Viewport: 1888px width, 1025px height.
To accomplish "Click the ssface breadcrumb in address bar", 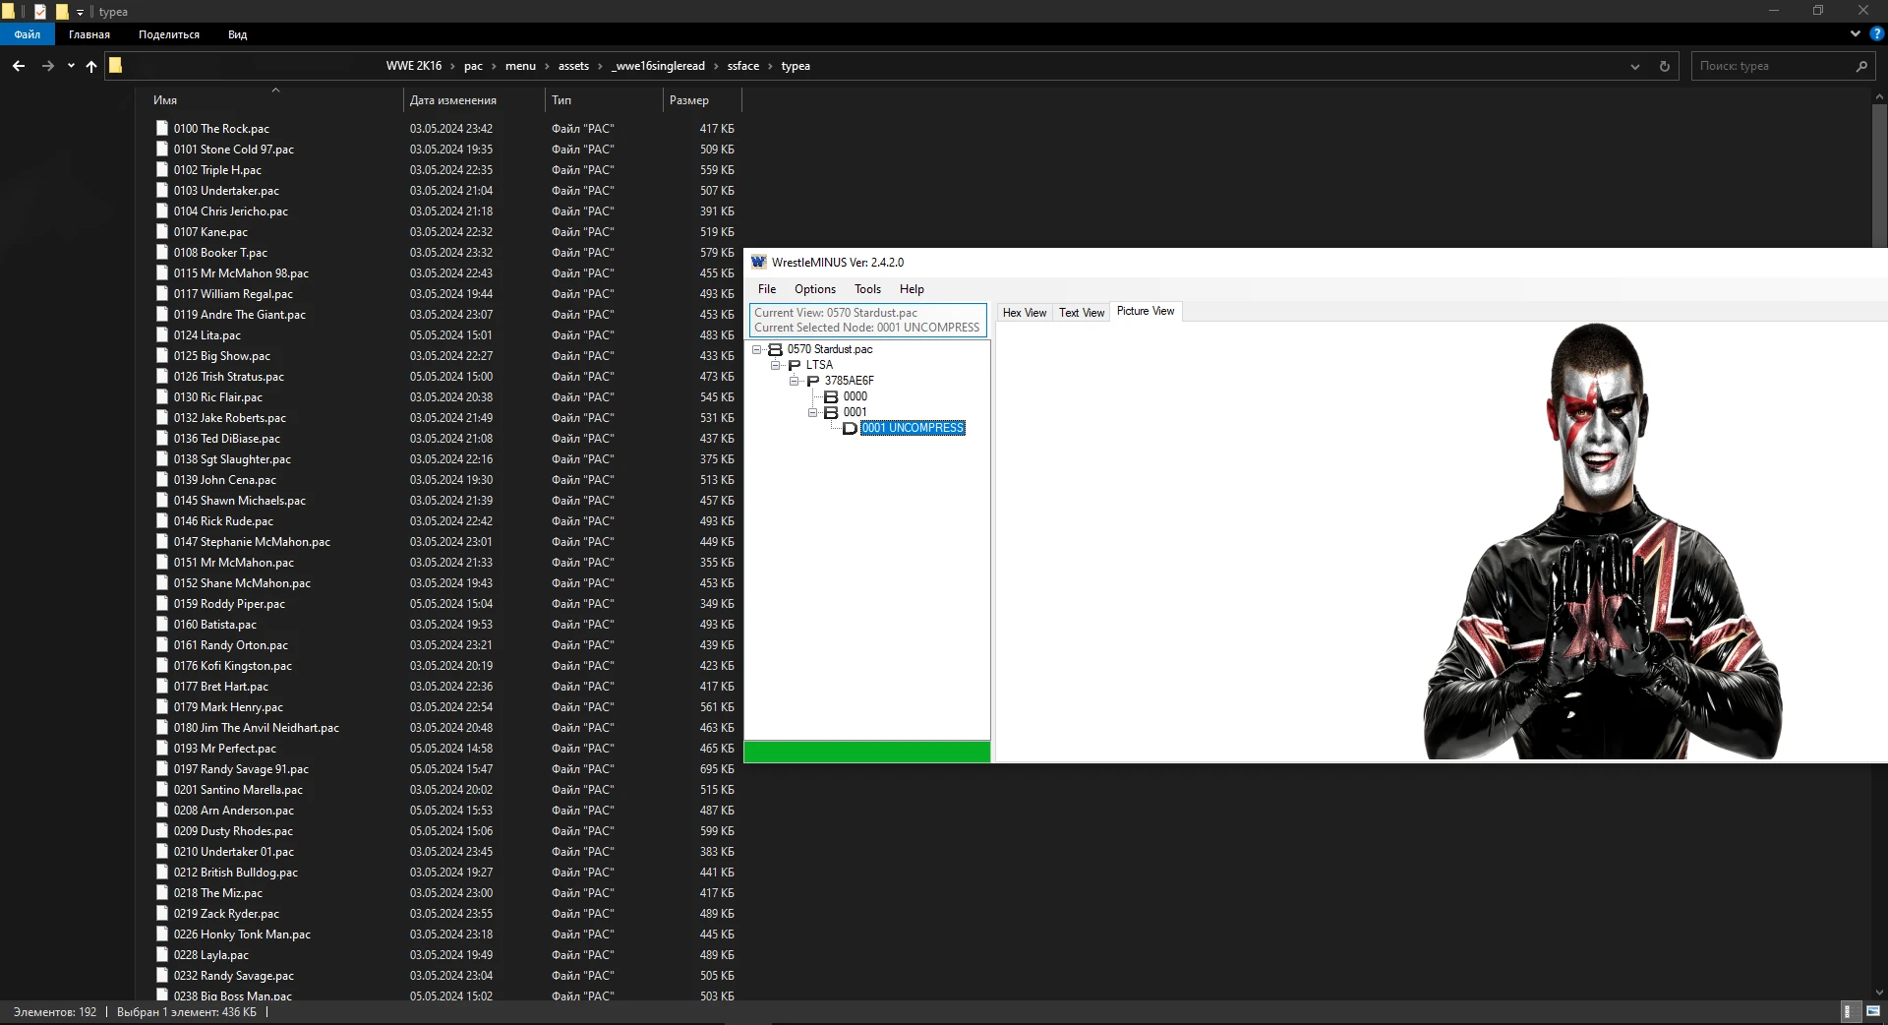I will (x=742, y=66).
